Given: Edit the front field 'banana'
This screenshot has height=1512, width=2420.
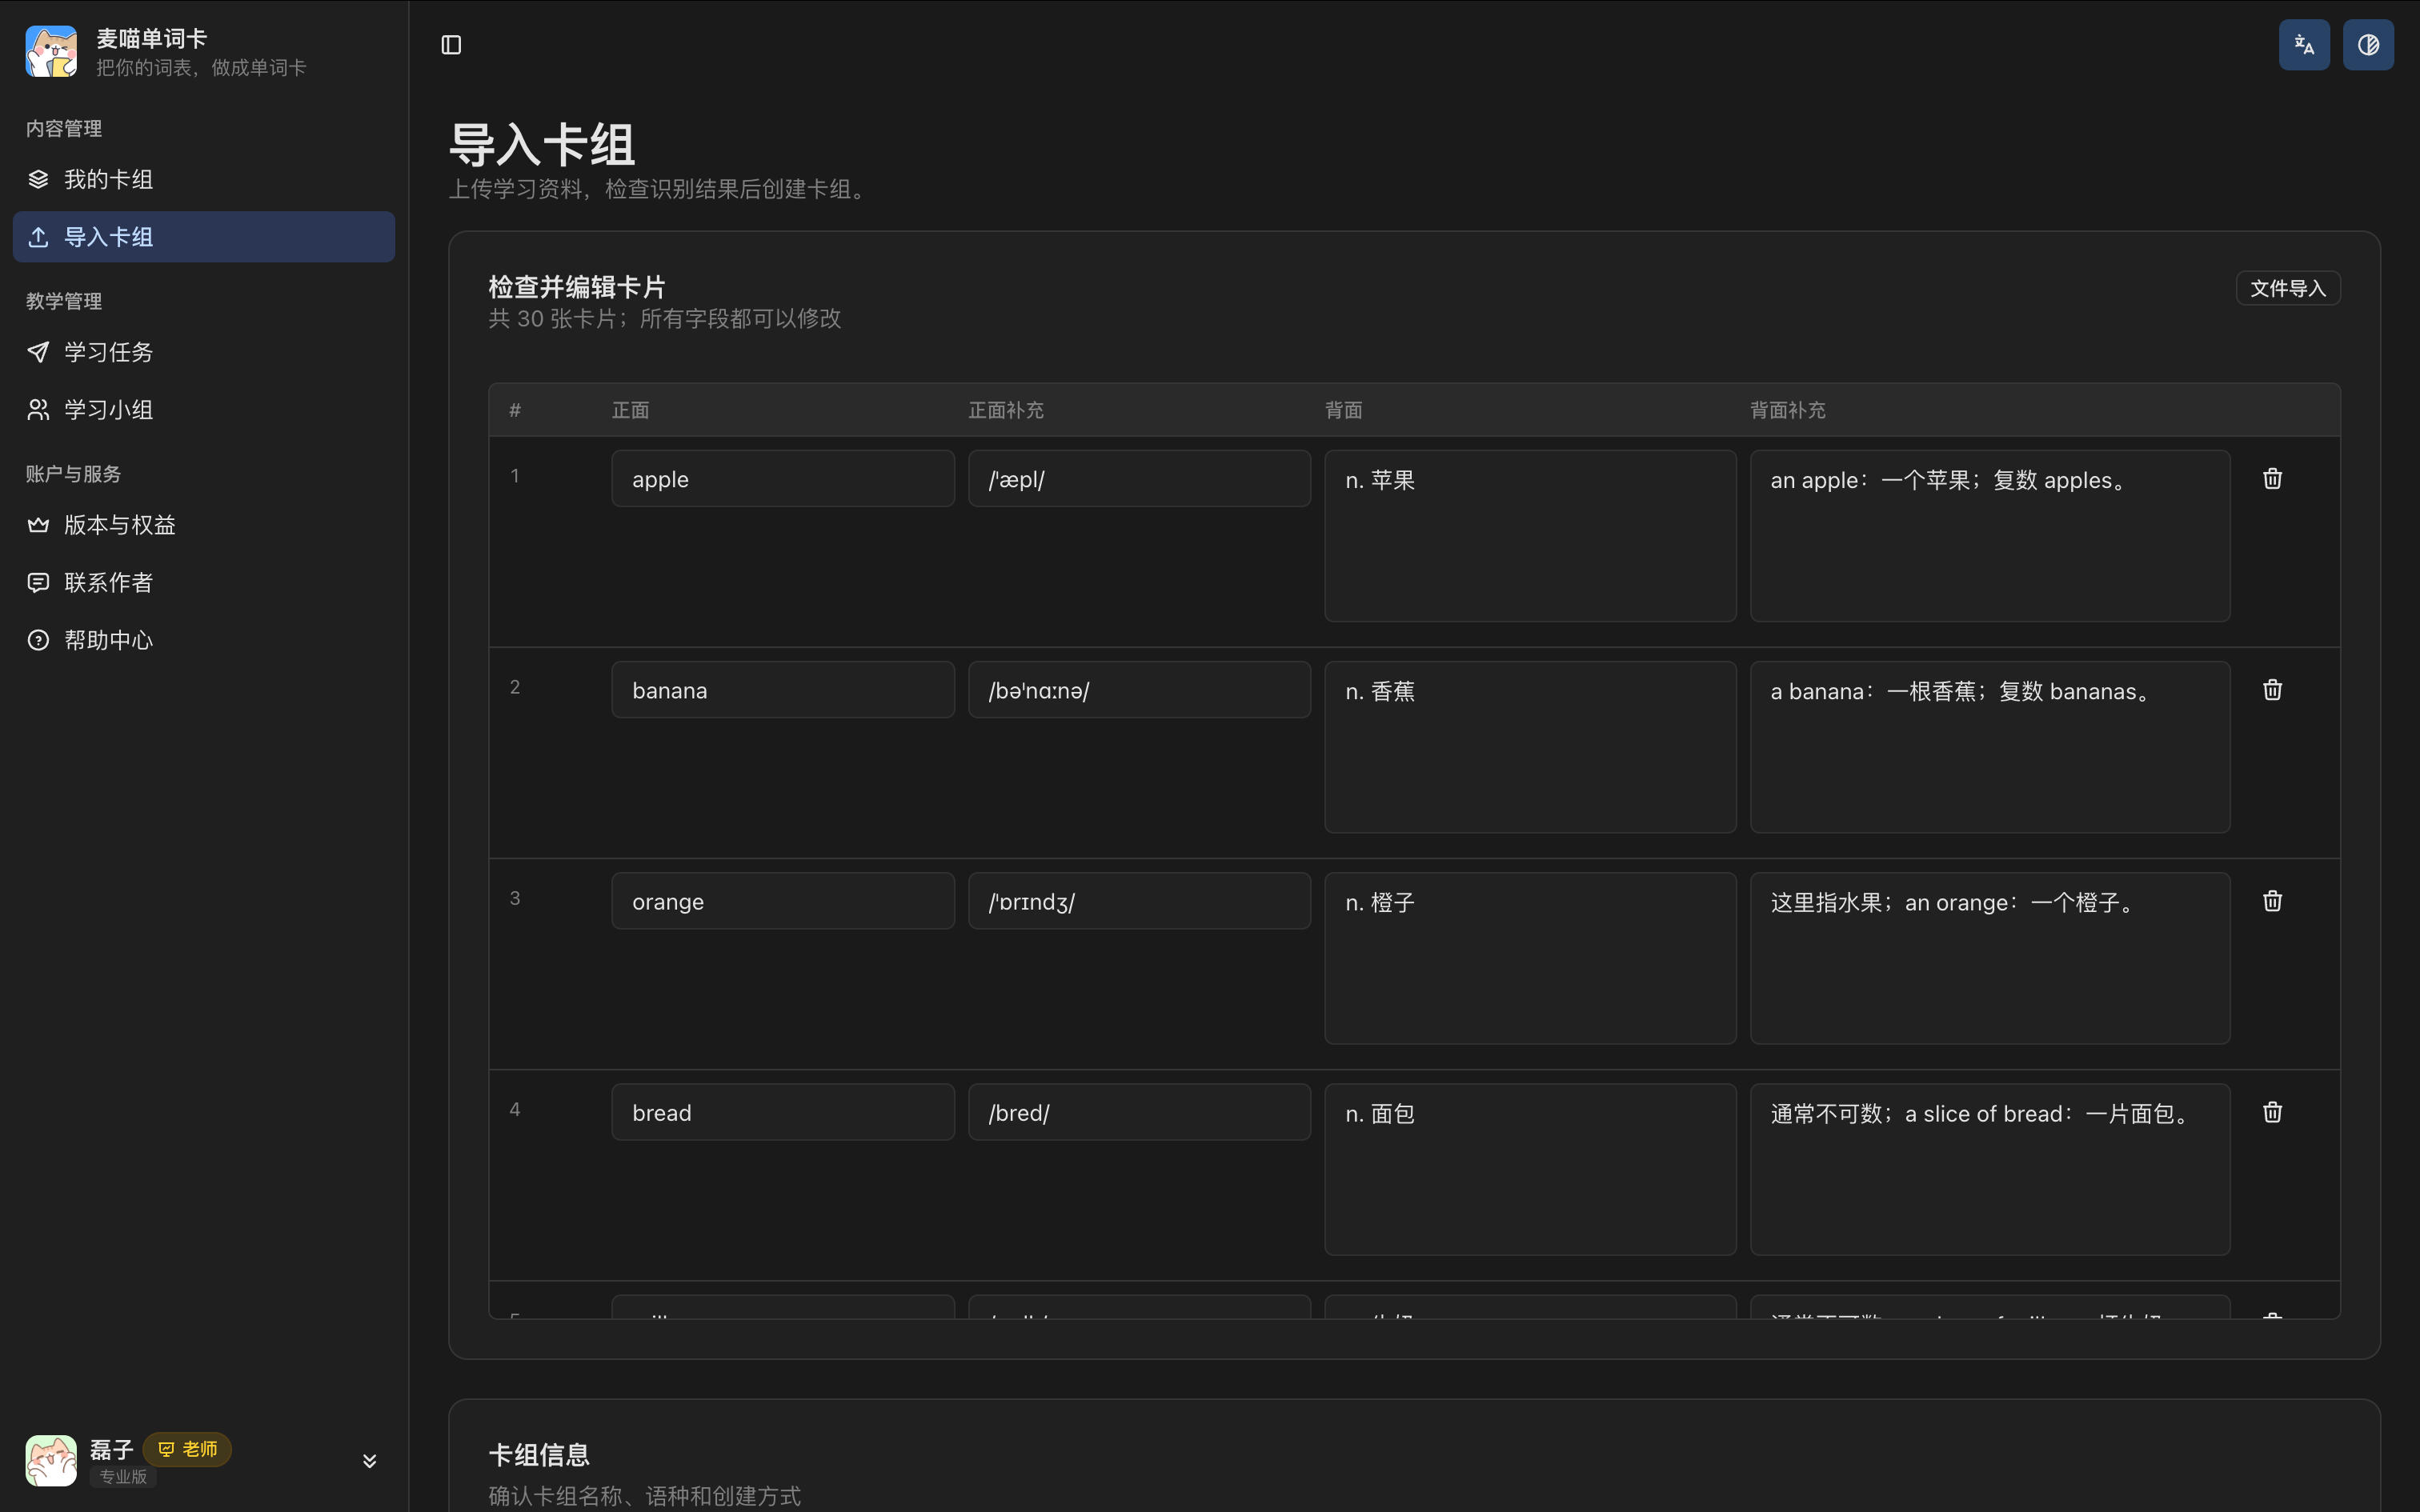Looking at the screenshot, I should click(783, 690).
